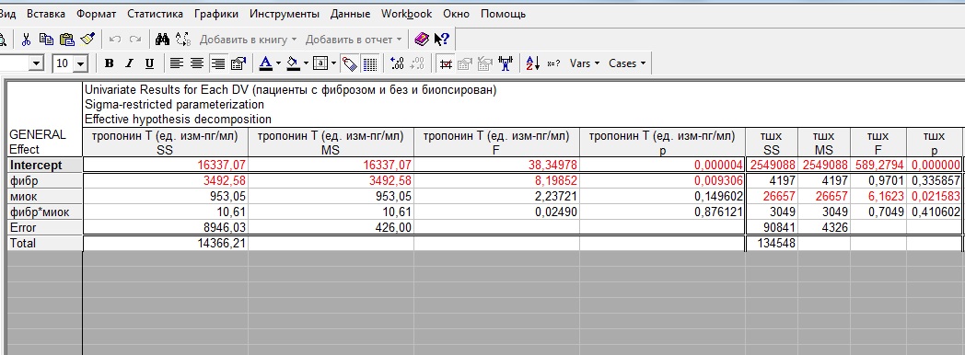Click the context help pointer icon
The image size is (965, 355).
click(441, 40)
